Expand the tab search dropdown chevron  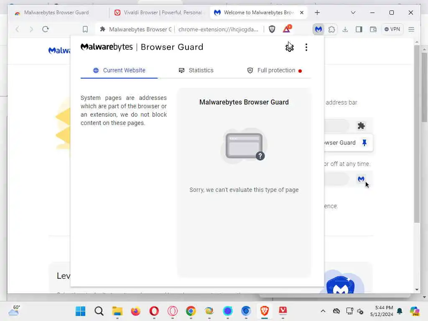point(353,13)
